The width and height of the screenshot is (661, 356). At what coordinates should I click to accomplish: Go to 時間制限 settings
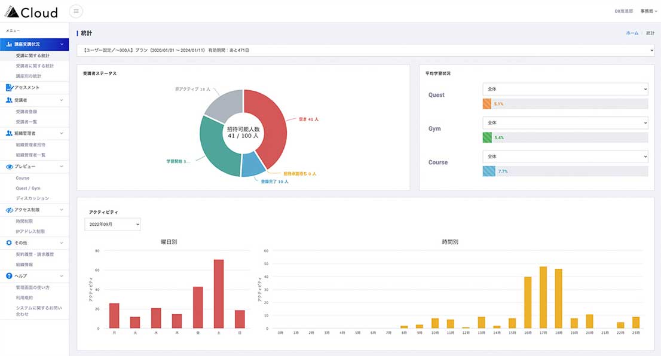pos(25,221)
